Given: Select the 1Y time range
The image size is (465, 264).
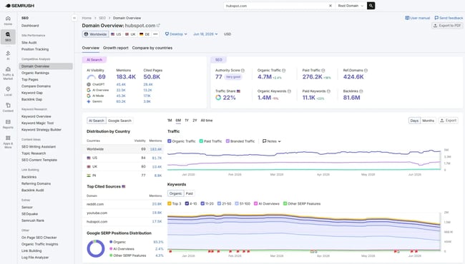Looking at the screenshot, I should point(187,121).
